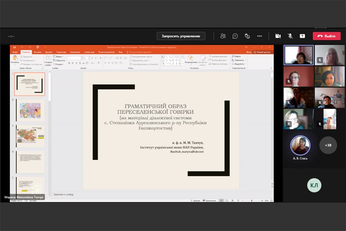This screenshot has height=231, width=346.
Task: Click the Найти search command
Action: pyautogui.click(x=236, y=57)
